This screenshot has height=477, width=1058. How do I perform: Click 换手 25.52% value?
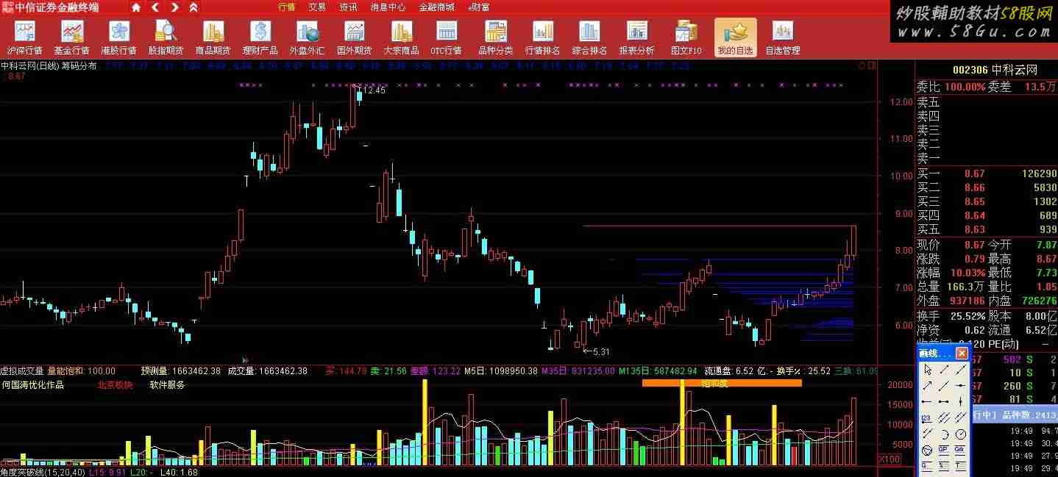point(968,316)
